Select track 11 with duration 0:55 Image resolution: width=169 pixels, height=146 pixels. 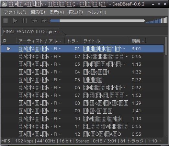pyautogui.click(x=82, y=126)
